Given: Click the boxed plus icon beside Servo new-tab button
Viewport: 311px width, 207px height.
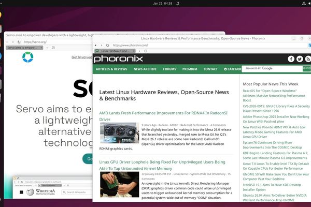Looking at the screenshot, I should [53, 48].
